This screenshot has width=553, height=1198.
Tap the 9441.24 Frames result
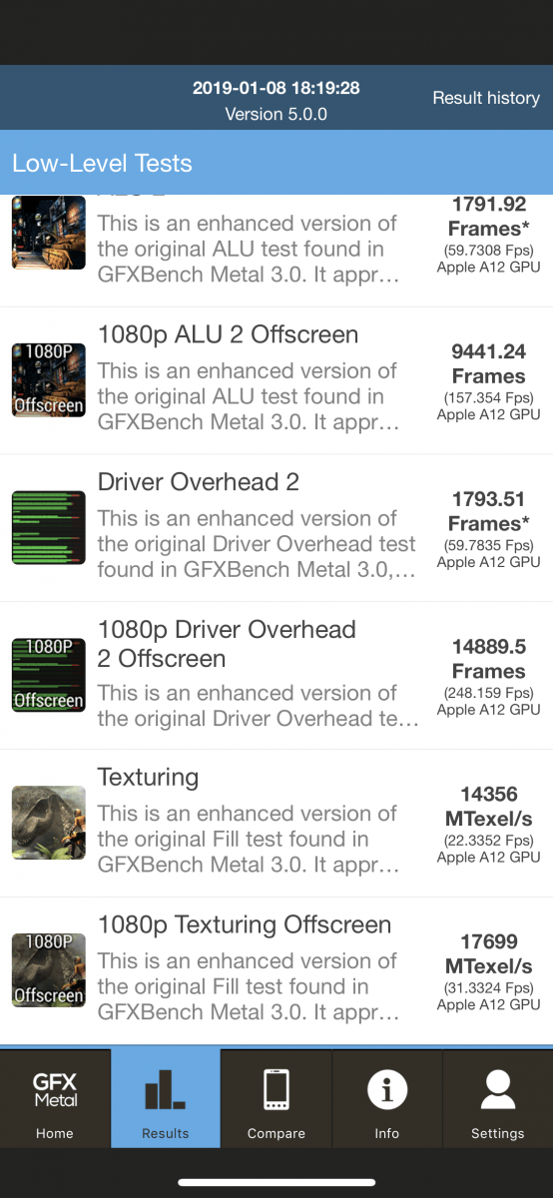(x=489, y=363)
